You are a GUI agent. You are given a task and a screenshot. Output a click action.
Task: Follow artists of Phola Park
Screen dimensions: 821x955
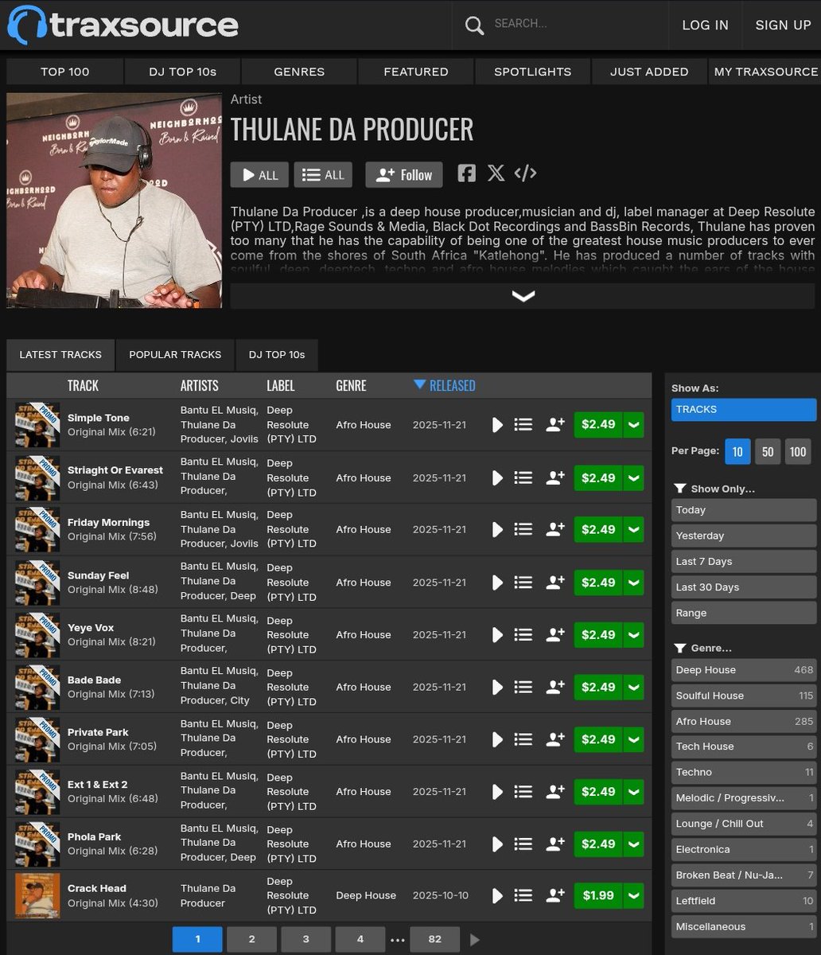click(x=555, y=844)
